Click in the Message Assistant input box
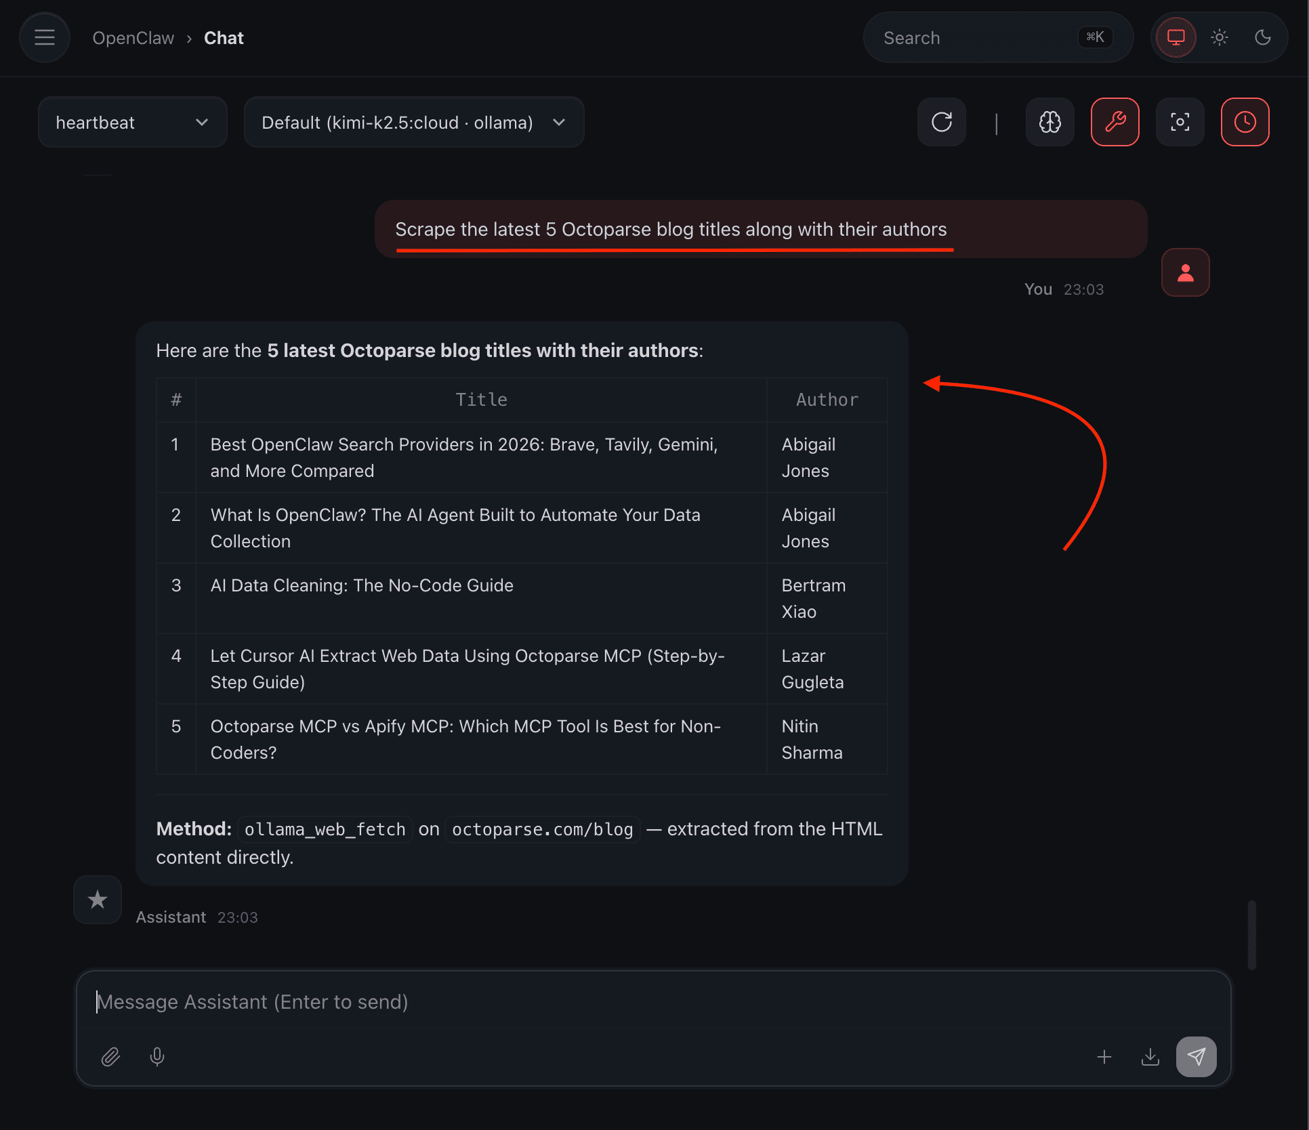 [653, 1002]
